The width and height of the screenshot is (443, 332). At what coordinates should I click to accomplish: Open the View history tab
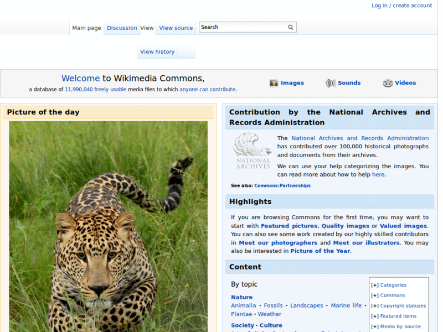click(x=157, y=51)
